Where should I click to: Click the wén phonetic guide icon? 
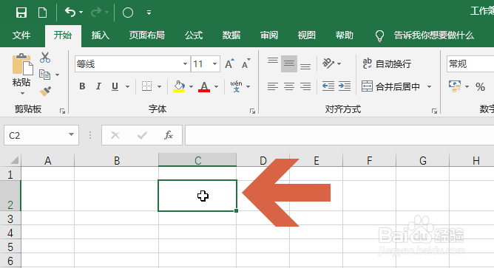tap(236, 86)
